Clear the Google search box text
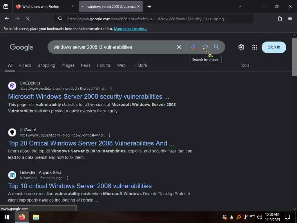 point(179,47)
